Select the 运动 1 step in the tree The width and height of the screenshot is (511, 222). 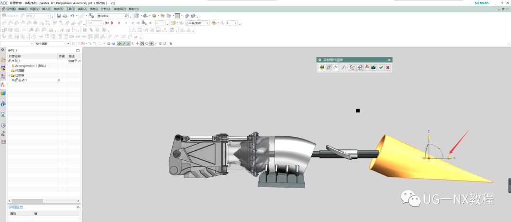23,80
